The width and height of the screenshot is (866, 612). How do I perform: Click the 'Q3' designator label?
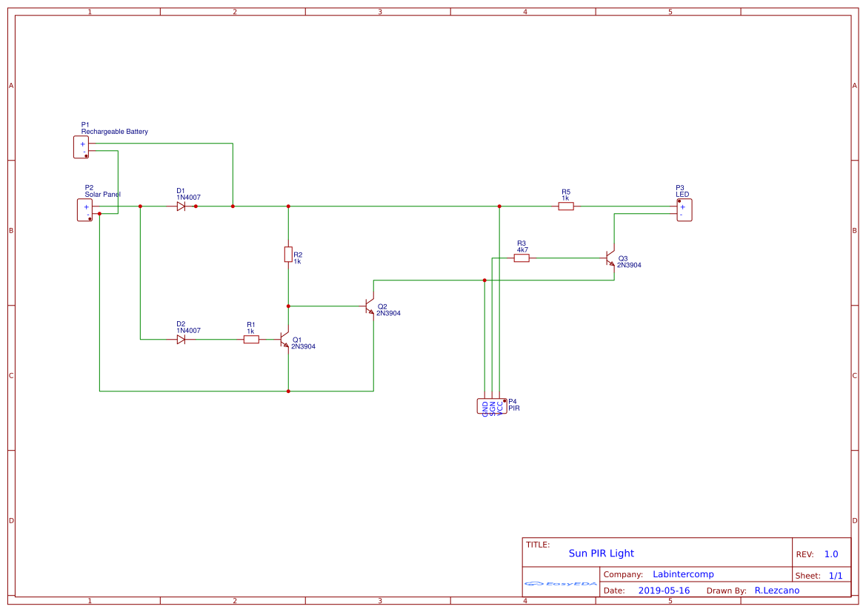[x=623, y=259]
